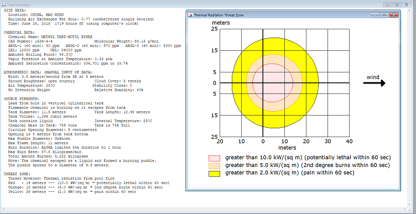Click the 'THREAT ZONE:' heading

coord(17,174)
